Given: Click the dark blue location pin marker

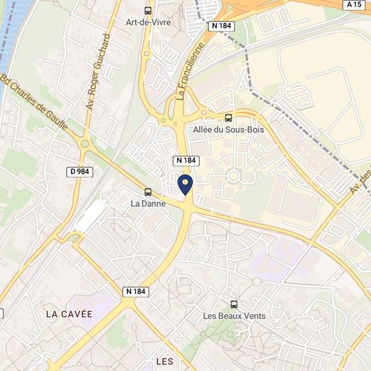Looking at the screenshot, I should (x=185, y=185).
